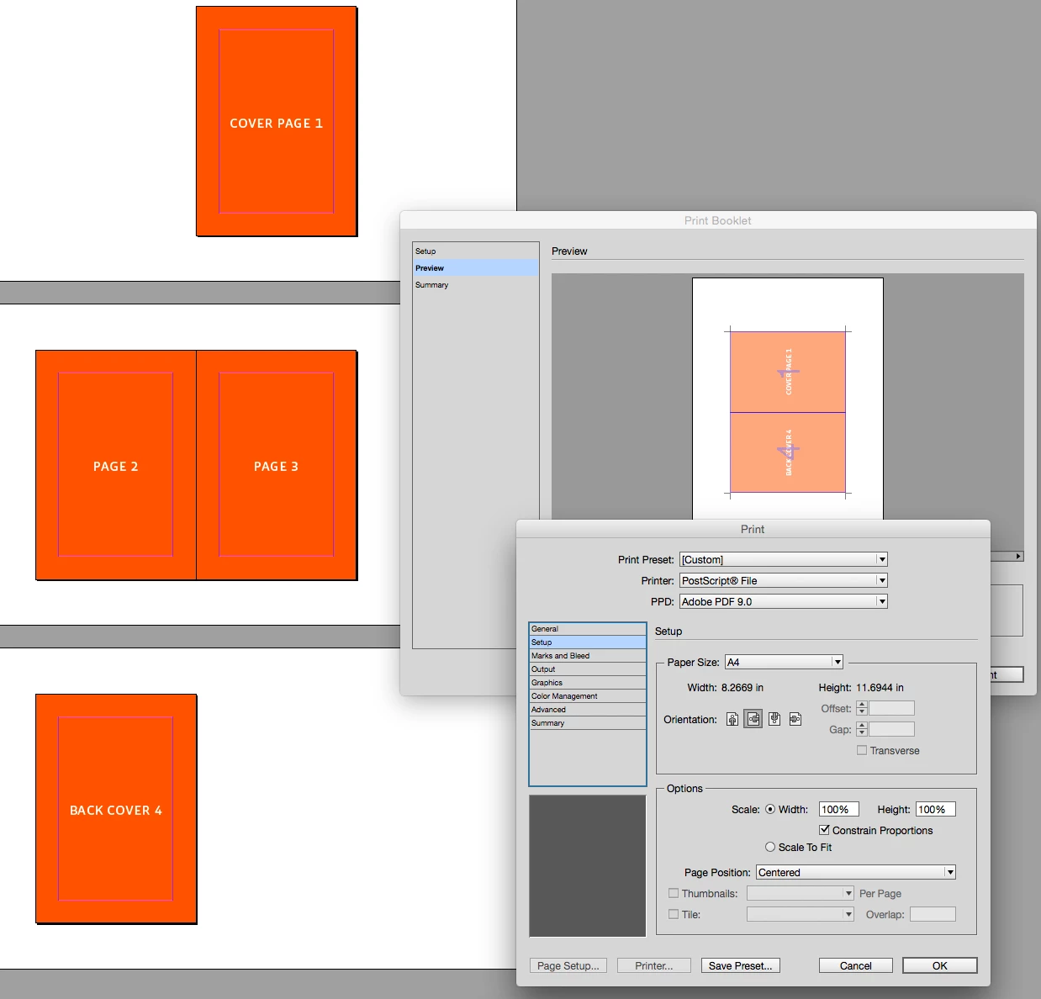Toggle Constrain Proportions checkbox
Viewport: 1041px width, 999px height.
pyautogui.click(x=824, y=830)
